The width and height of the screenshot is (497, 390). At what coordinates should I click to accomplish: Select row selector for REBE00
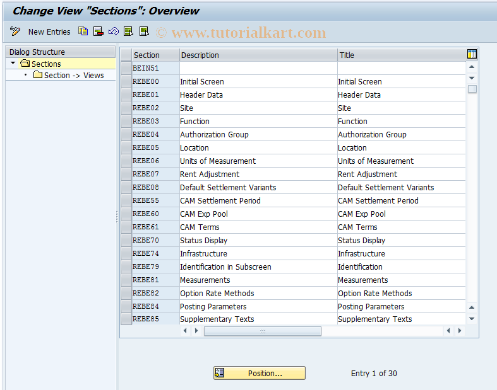[x=126, y=81]
